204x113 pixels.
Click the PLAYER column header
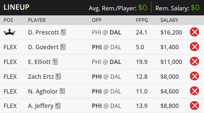coord(37,20)
